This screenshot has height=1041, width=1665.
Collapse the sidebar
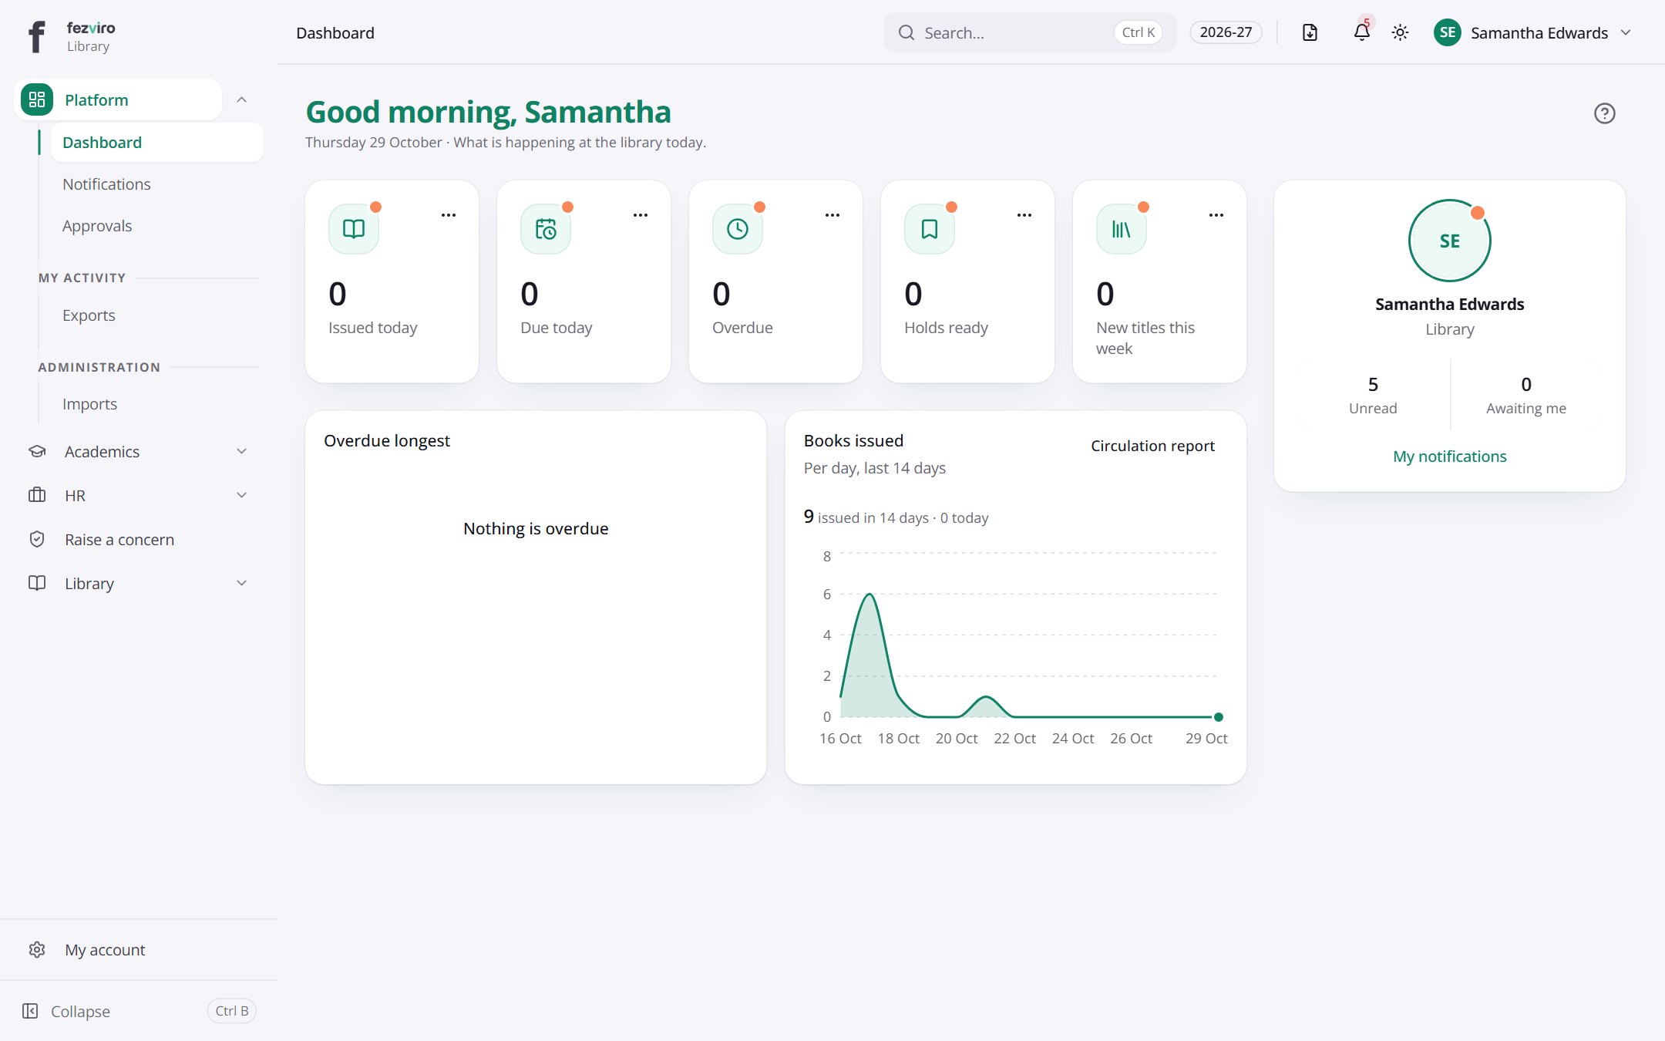pyautogui.click(x=138, y=1011)
